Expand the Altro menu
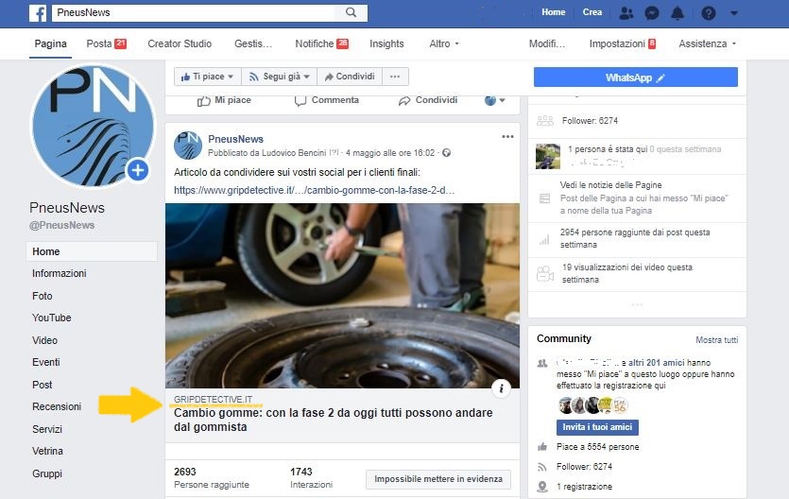 (444, 43)
